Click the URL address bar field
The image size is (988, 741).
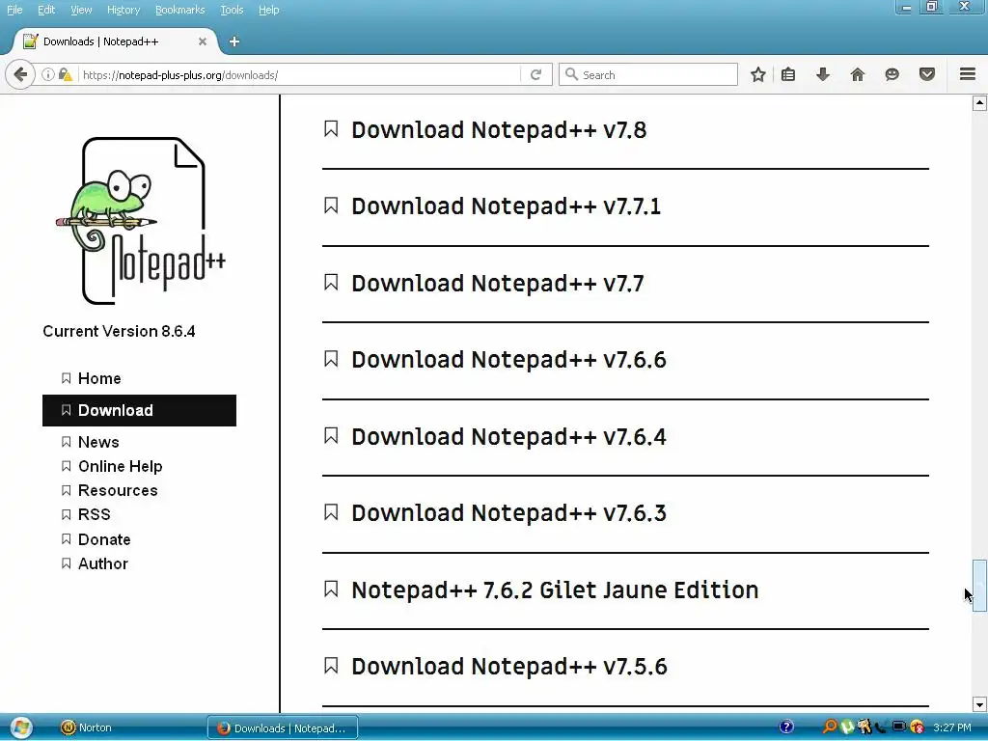click(x=300, y=75)
